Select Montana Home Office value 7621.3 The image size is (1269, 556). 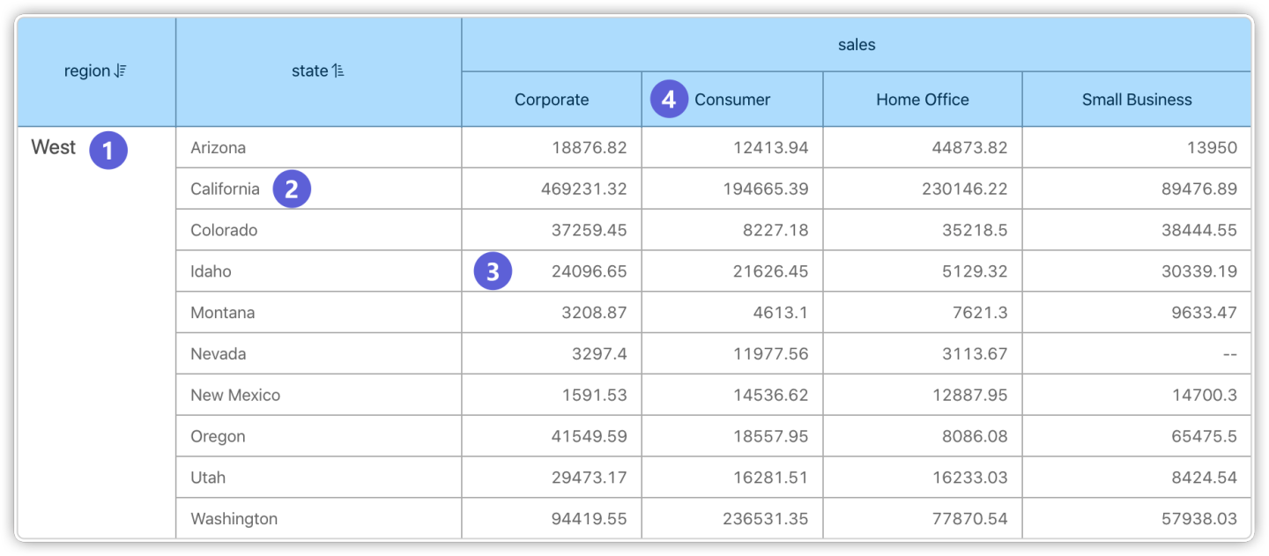pos(969,313)
